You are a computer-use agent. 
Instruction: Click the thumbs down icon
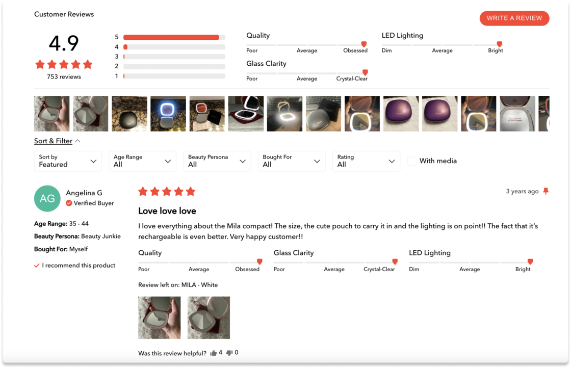(229, 353)
